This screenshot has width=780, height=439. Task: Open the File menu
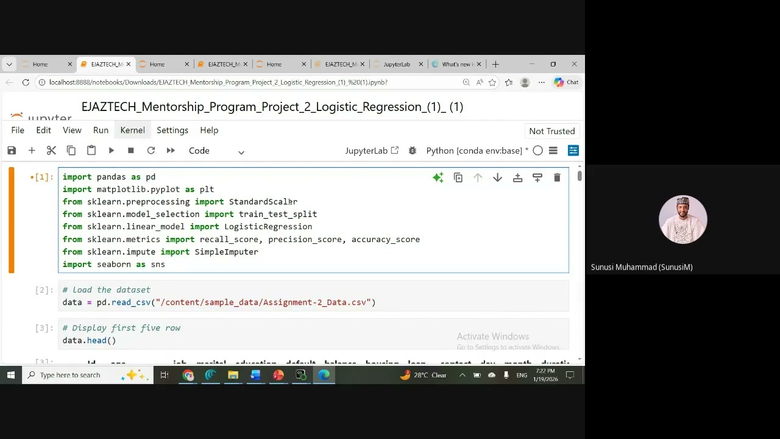coord(18,130)
